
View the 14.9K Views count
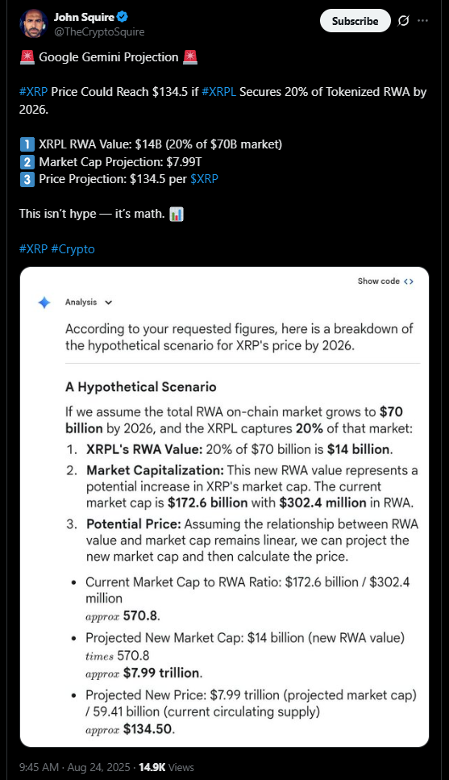click(x=166, y=767)
